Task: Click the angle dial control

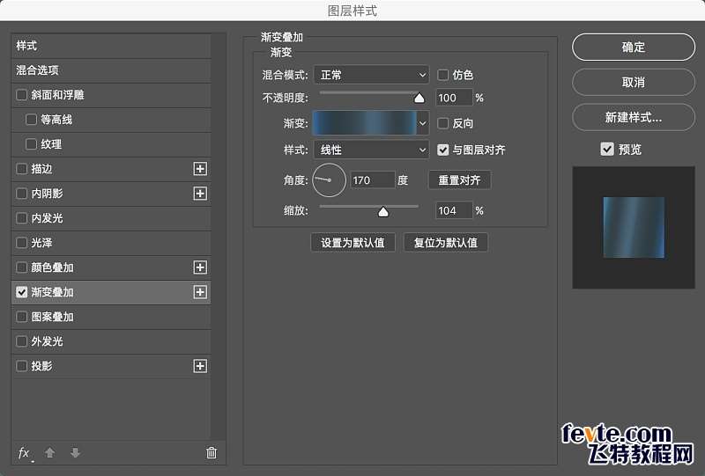Action: point(329,180)
